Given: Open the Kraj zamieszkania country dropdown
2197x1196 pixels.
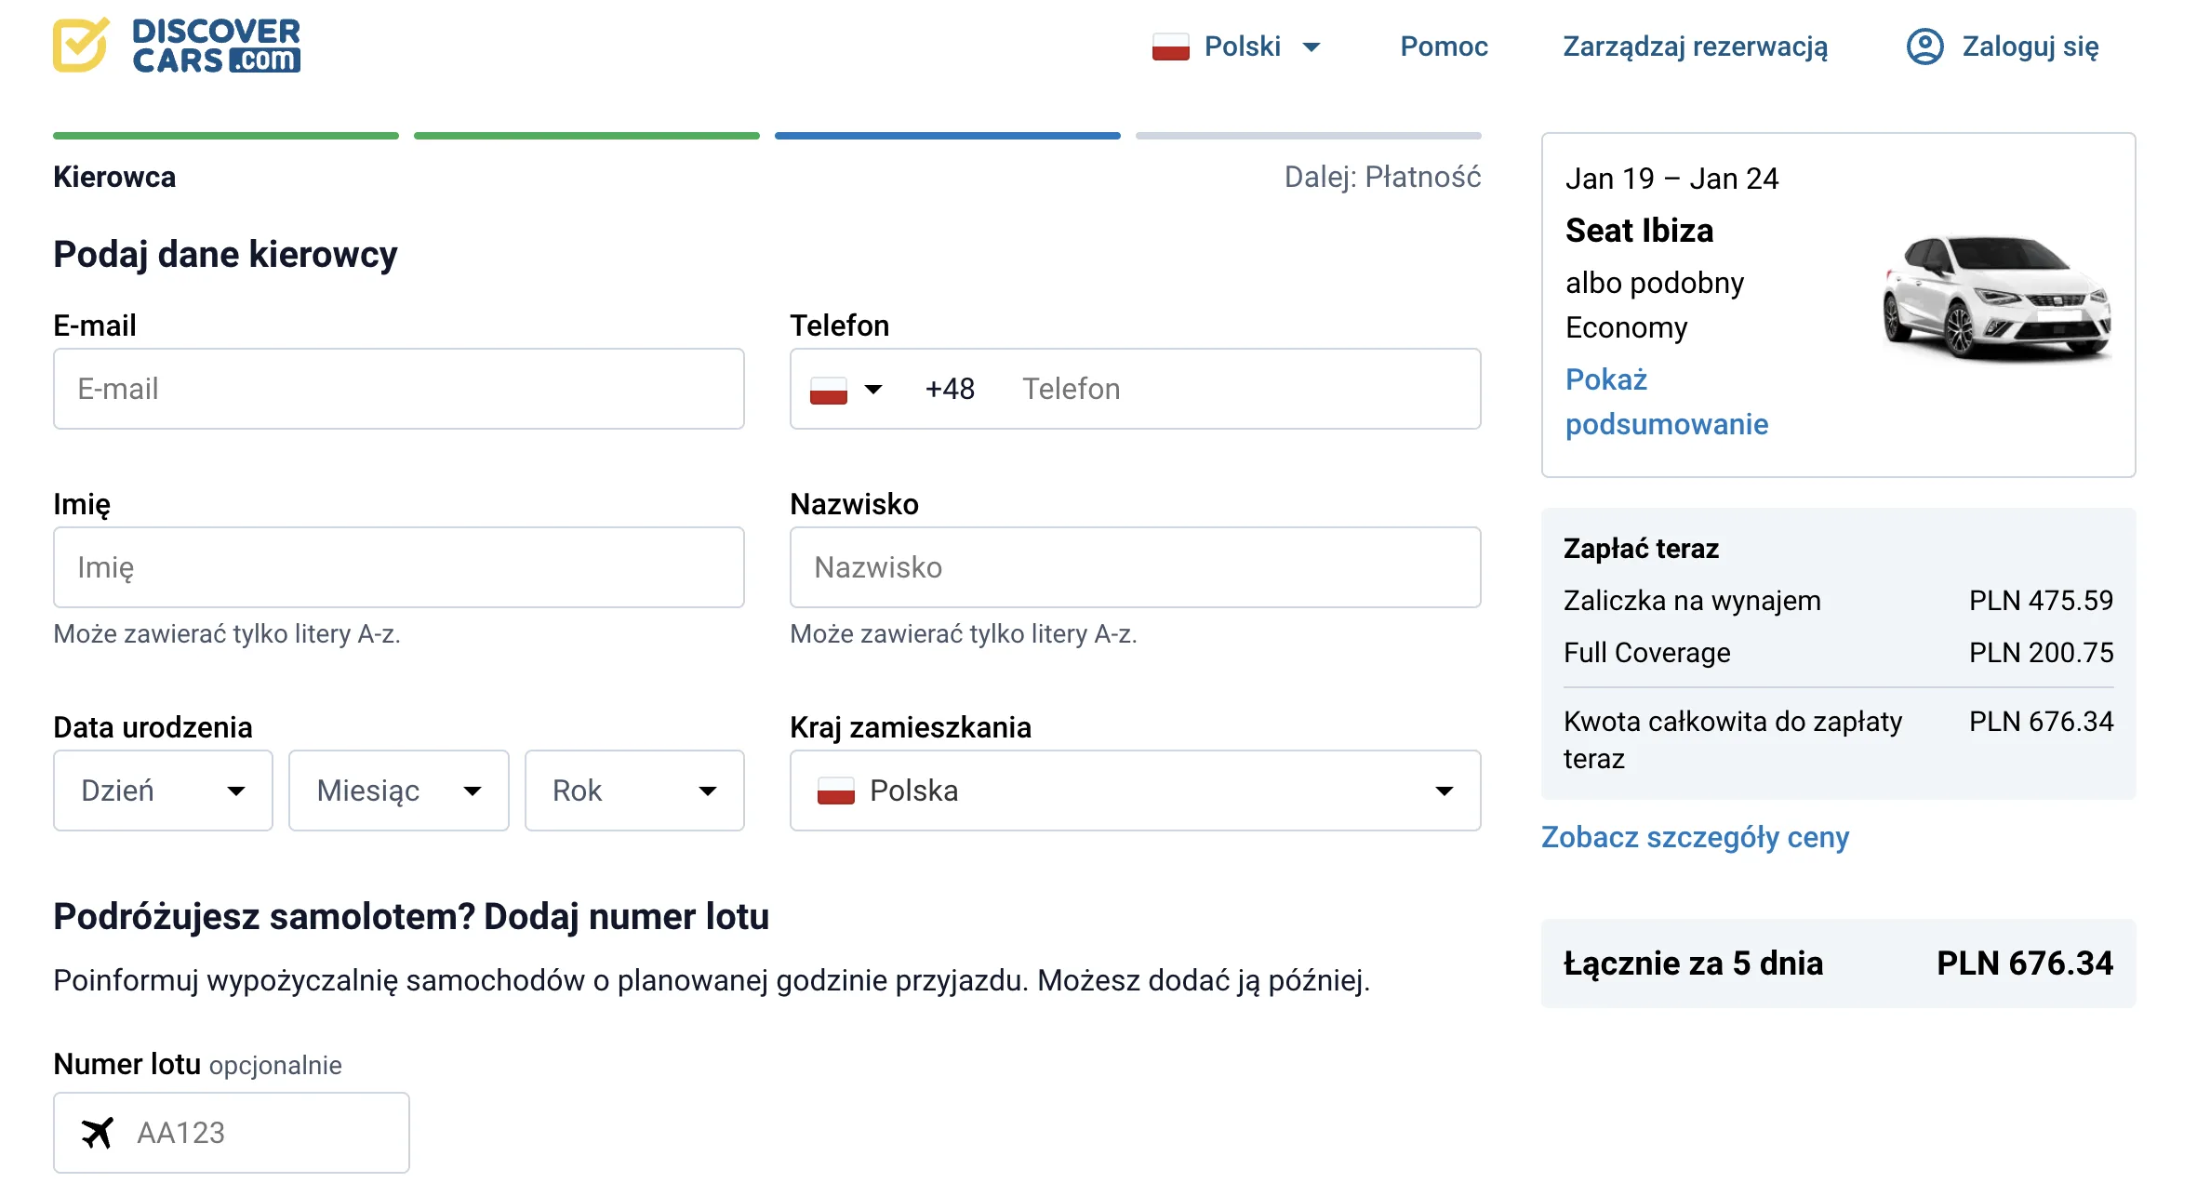Looking at the screenshot, I should coord(1135,791).
